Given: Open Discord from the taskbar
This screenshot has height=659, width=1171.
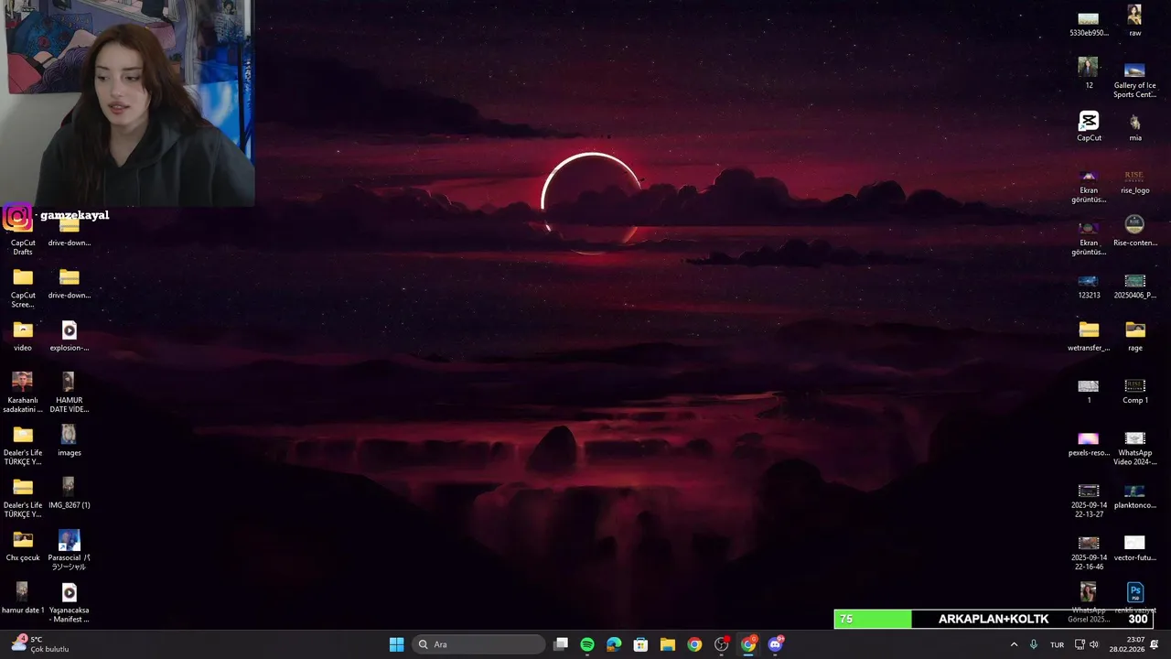Looking at the screenshot, I should (x=776, y=644).
